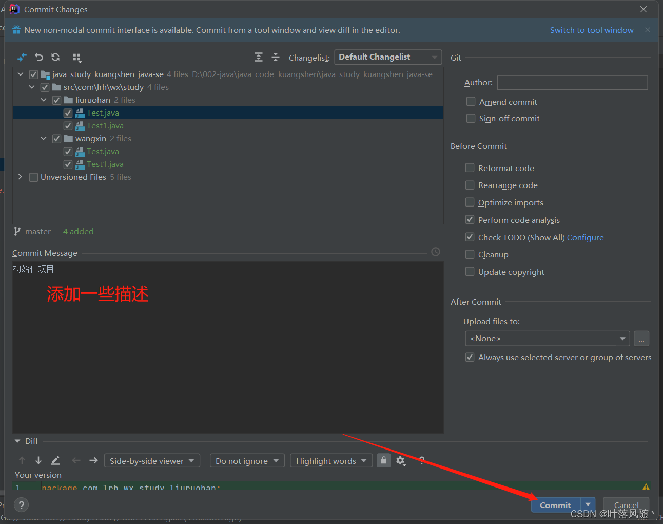Uncheck the Check TODO checkbox
This screenshot has height=524, width=663.
pyautogui.click(x=470, y=237)
